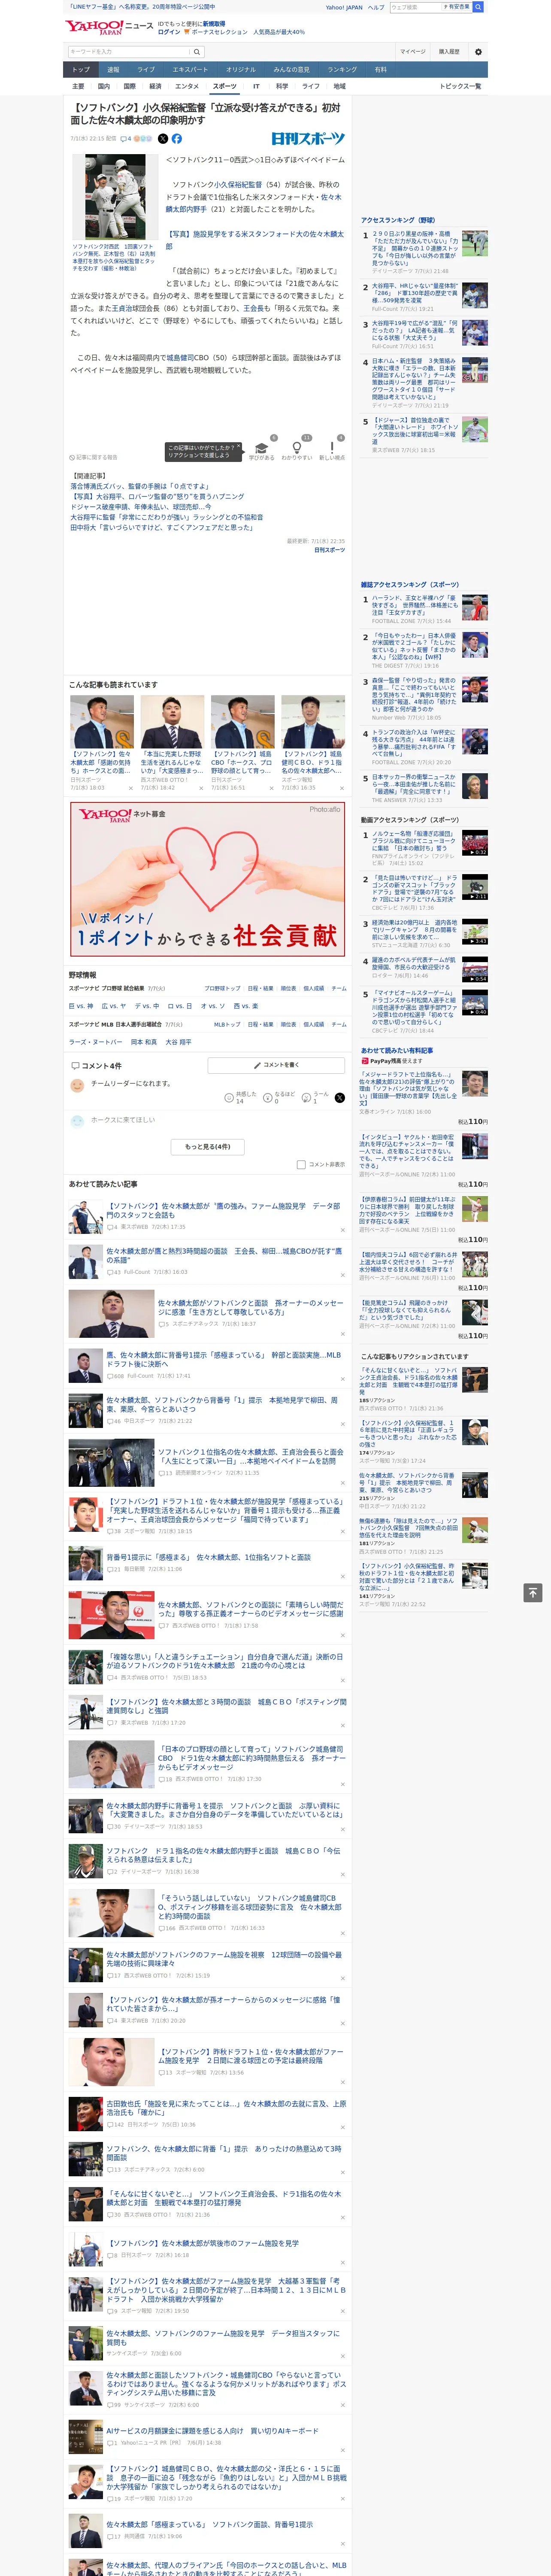The height and width of the screenshot is (2576, 551).
Task: Click the avatar beside ホークスに来てほしい
Action: pos(77,1121)
